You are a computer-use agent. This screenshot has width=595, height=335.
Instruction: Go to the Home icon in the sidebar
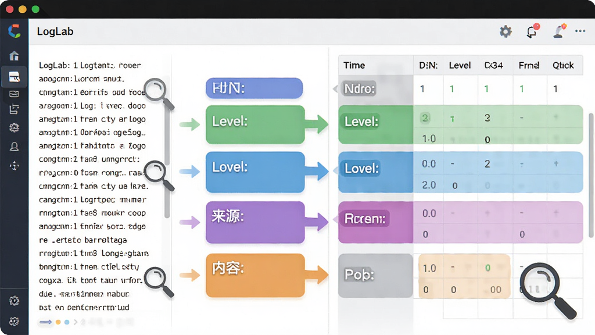[x=14, y=56]
